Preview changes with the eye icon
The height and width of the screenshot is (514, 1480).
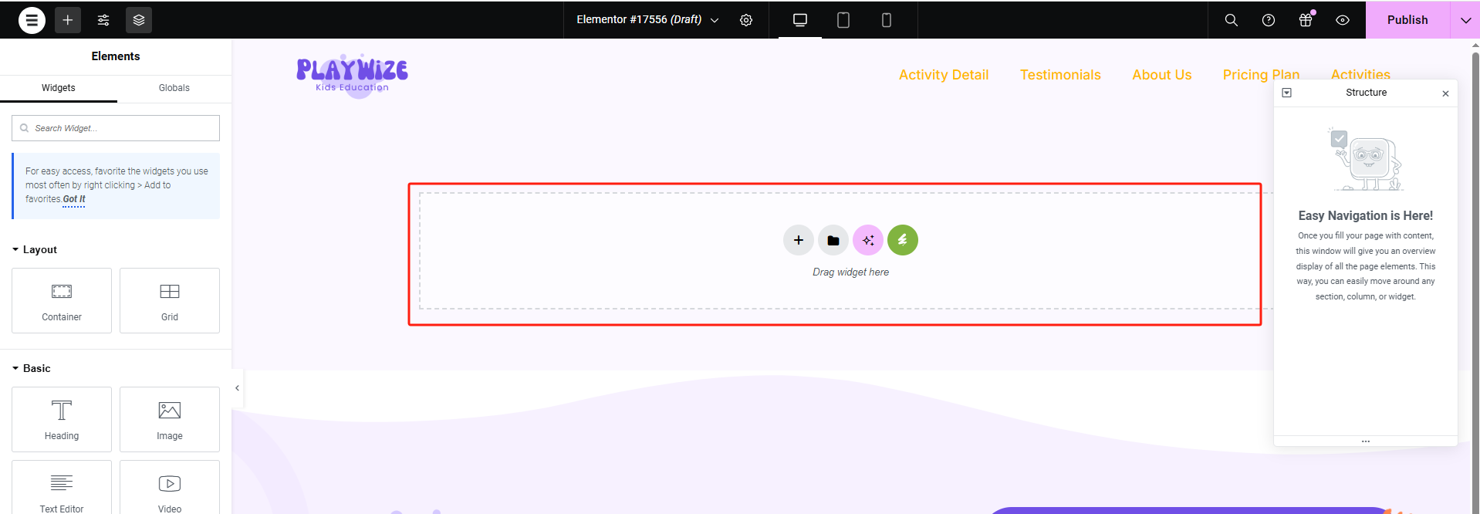pos(1343,20)
